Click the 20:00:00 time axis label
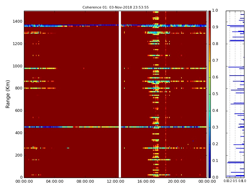 coord(177,181)
